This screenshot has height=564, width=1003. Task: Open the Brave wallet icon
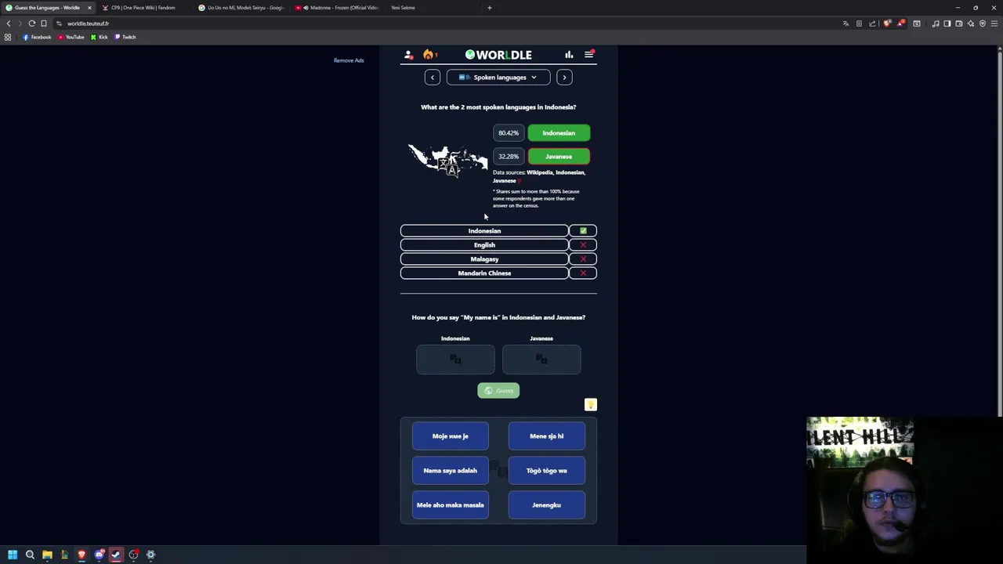tap(959, 23)
